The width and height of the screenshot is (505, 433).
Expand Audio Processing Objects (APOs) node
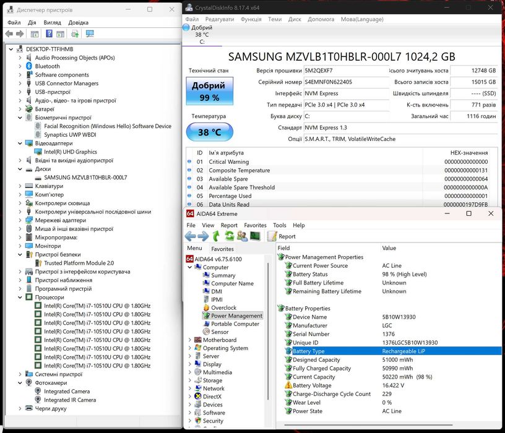coord(20,58)
